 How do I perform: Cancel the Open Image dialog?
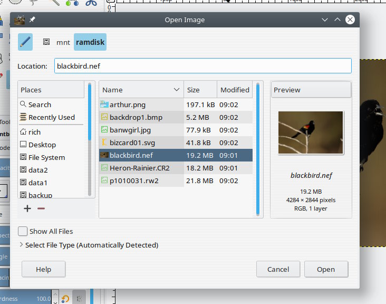click(x=278, y=269)
